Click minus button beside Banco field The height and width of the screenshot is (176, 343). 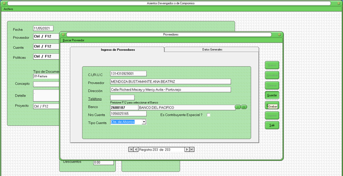coord(238,107)
